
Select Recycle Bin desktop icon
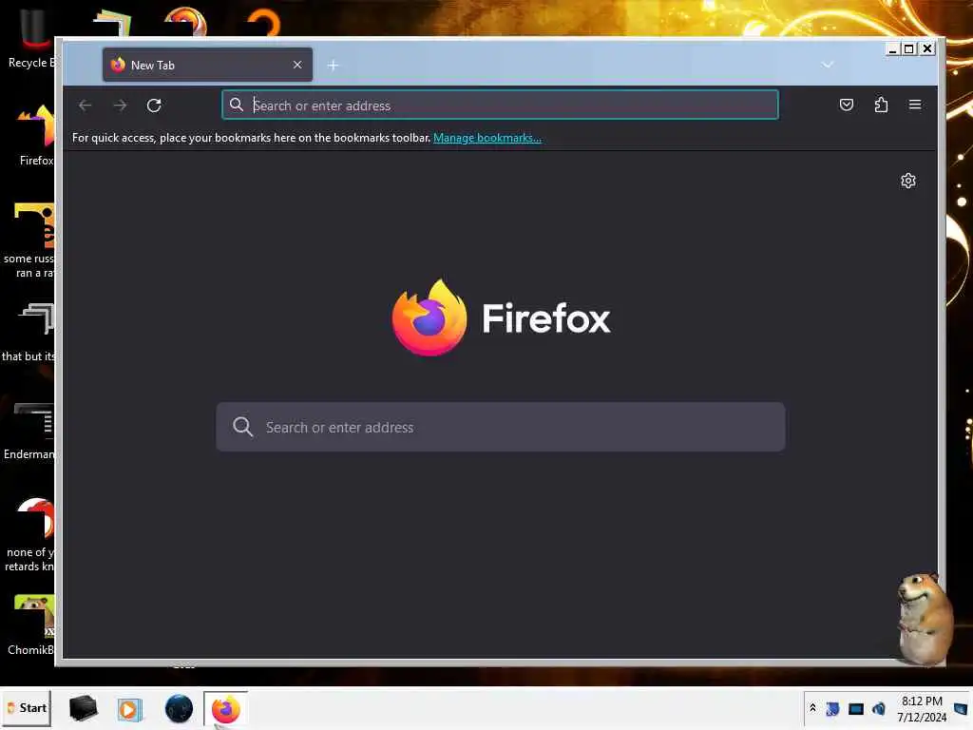pyautogui.click(x=32, y=38)
